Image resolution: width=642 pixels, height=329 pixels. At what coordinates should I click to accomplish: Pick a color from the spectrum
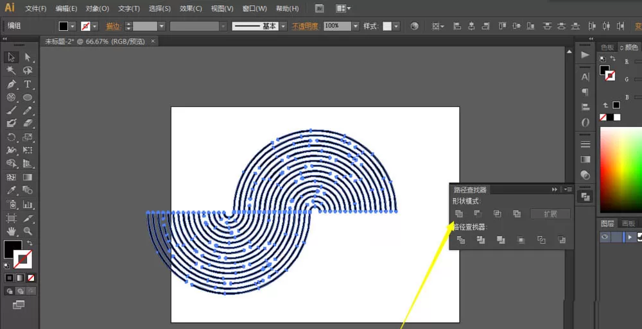pyautogui.click(x=621, y=169)
